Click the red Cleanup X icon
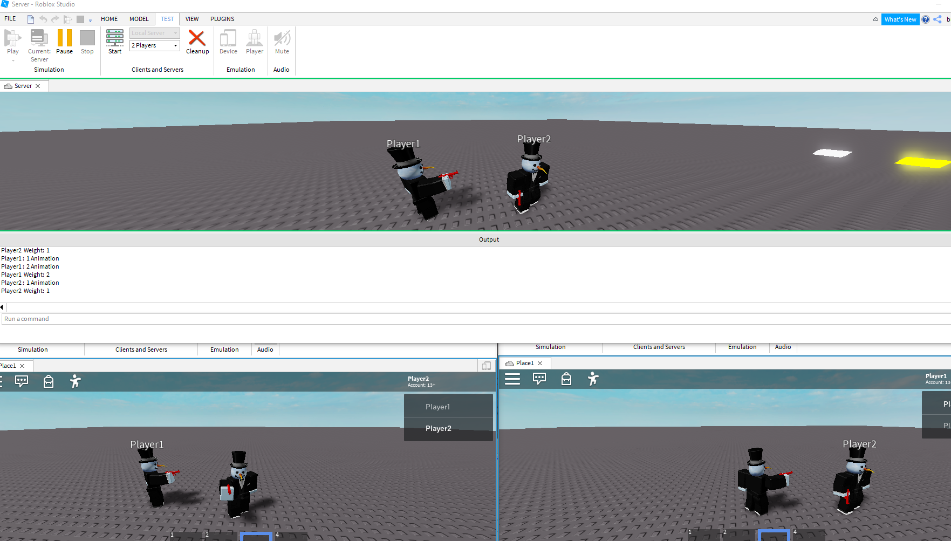Viewport: 951px width, 541px height. (x=197, y=38)
